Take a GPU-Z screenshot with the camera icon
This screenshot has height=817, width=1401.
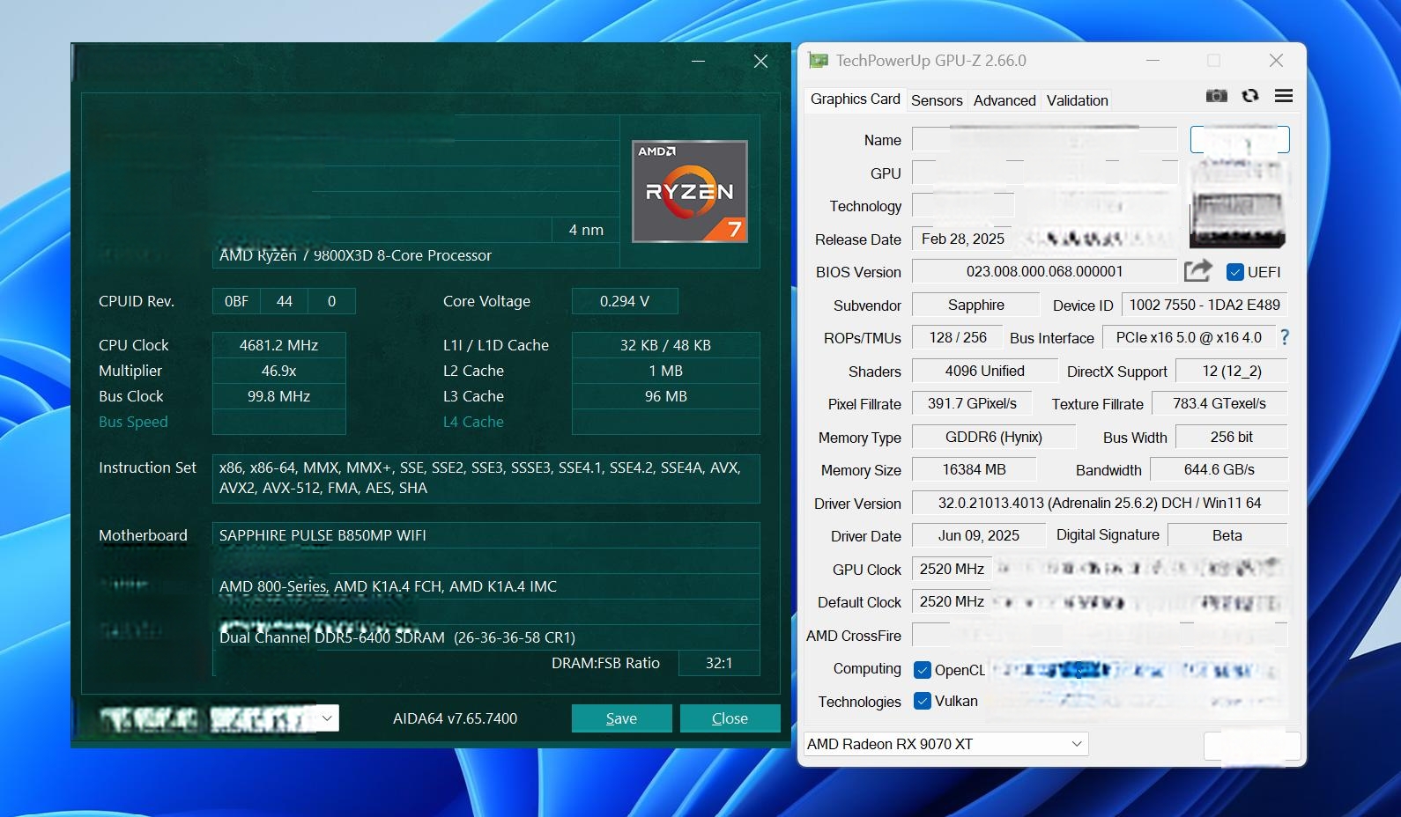point(1217,96)
